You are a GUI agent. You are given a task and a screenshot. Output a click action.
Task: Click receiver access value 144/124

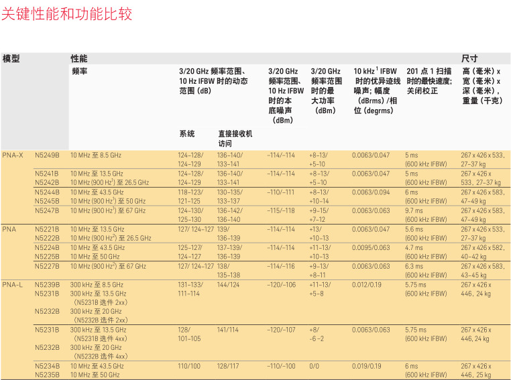(228, 285)
